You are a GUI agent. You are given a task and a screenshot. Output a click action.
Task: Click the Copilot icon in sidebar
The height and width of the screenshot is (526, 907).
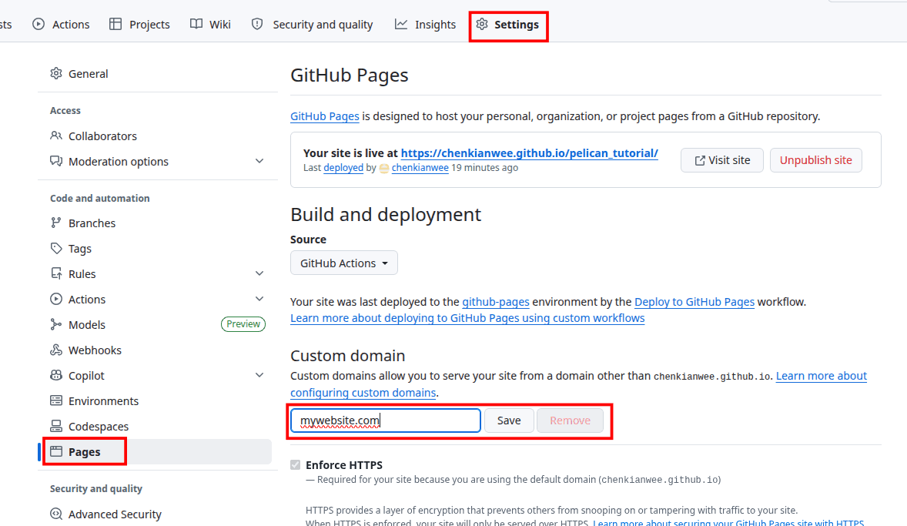(x=56, y=376)
